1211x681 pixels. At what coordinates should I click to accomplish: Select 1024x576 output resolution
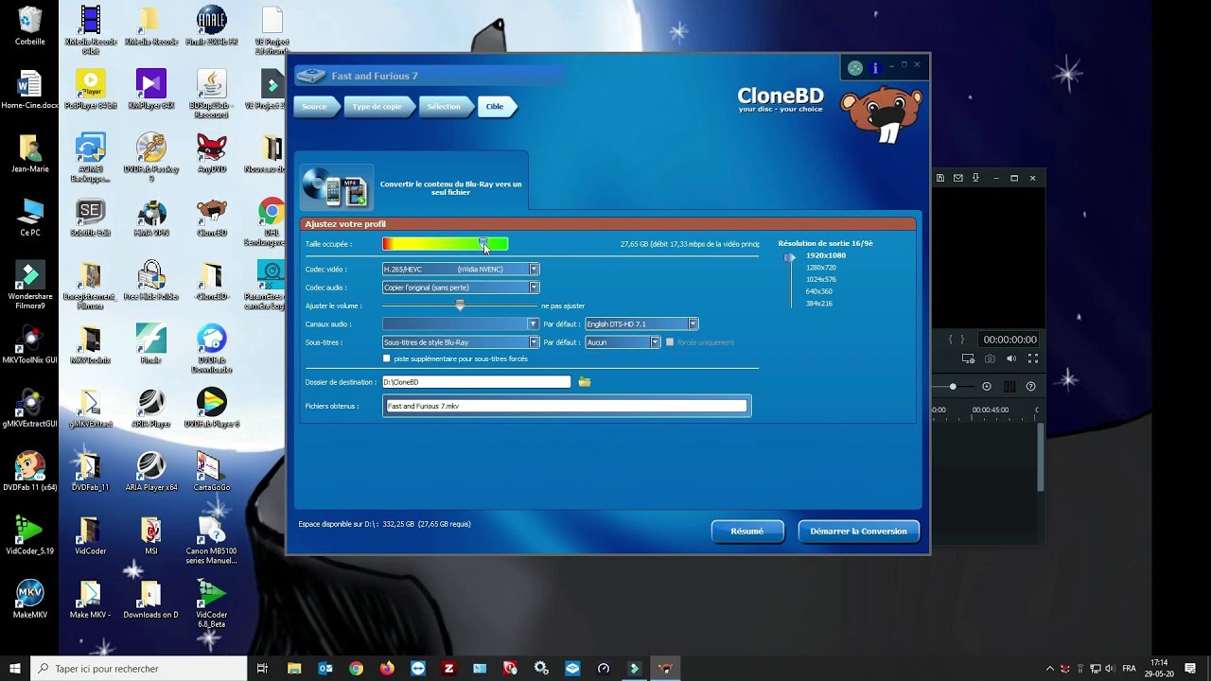tap(821, 280)
